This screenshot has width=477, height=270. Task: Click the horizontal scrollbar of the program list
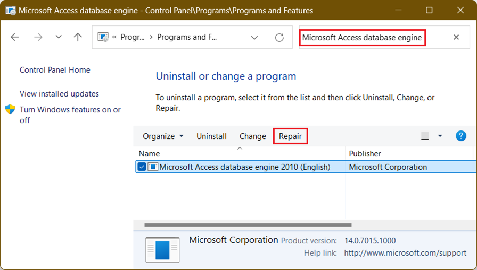pos(248,225)
